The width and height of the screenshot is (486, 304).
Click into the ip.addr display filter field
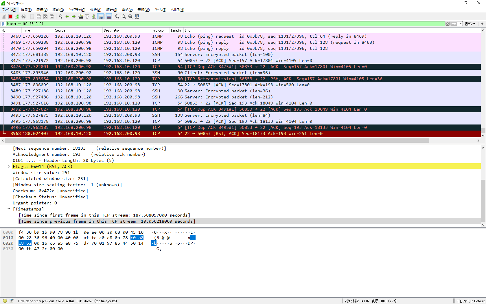226,24
